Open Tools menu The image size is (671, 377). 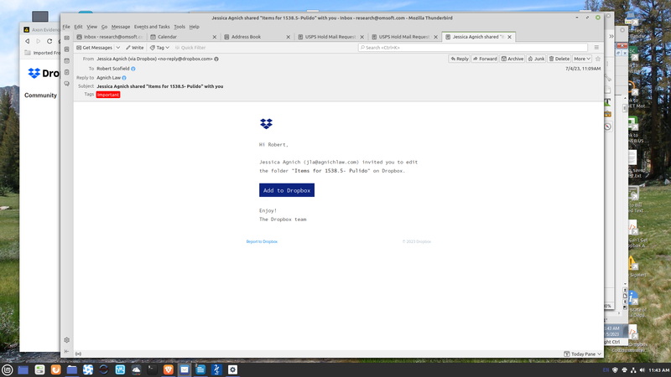[x=179, y=27]
